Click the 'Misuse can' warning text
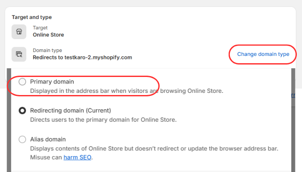302x172 pixels. tap(46, 157)
